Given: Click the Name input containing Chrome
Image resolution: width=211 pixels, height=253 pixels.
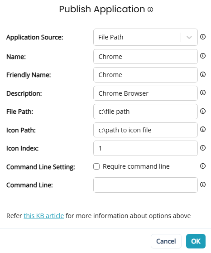Looking at the screenshot, I should [x=145, y=57].
